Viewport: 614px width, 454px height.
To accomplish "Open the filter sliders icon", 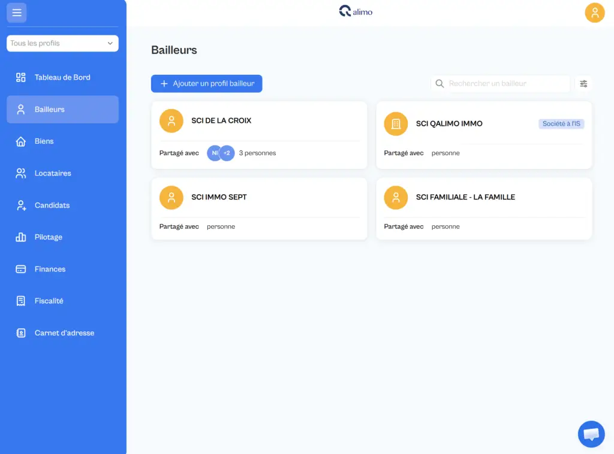I will (x=583, y=84).
